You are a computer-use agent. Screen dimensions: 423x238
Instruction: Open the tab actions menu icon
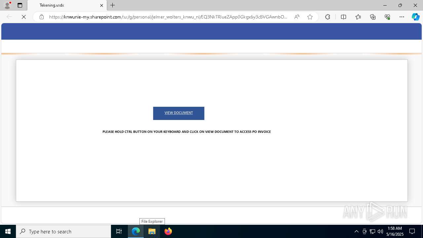[20, 5]
